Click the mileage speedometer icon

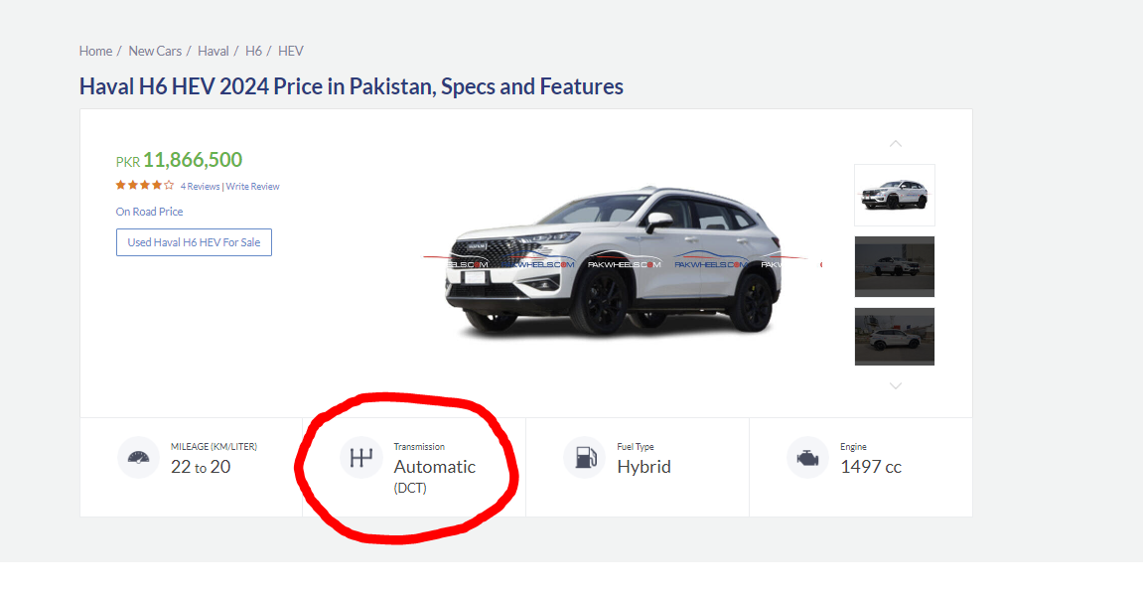click(138, 457)
